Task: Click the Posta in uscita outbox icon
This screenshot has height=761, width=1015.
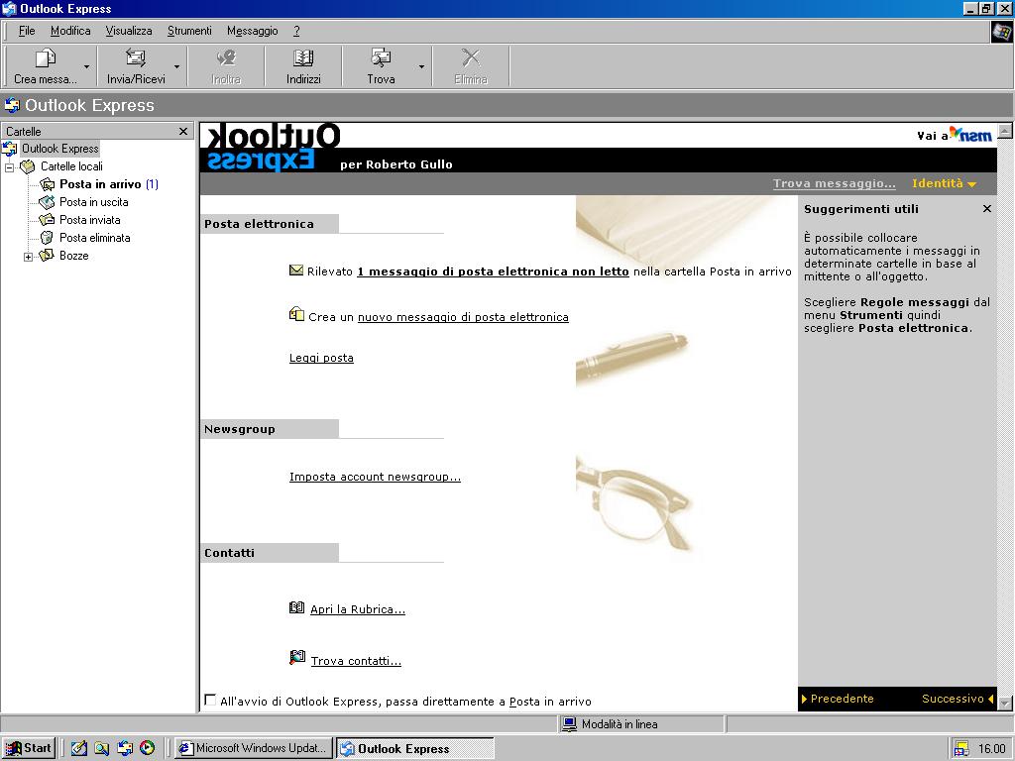Action: coord(47,202)
